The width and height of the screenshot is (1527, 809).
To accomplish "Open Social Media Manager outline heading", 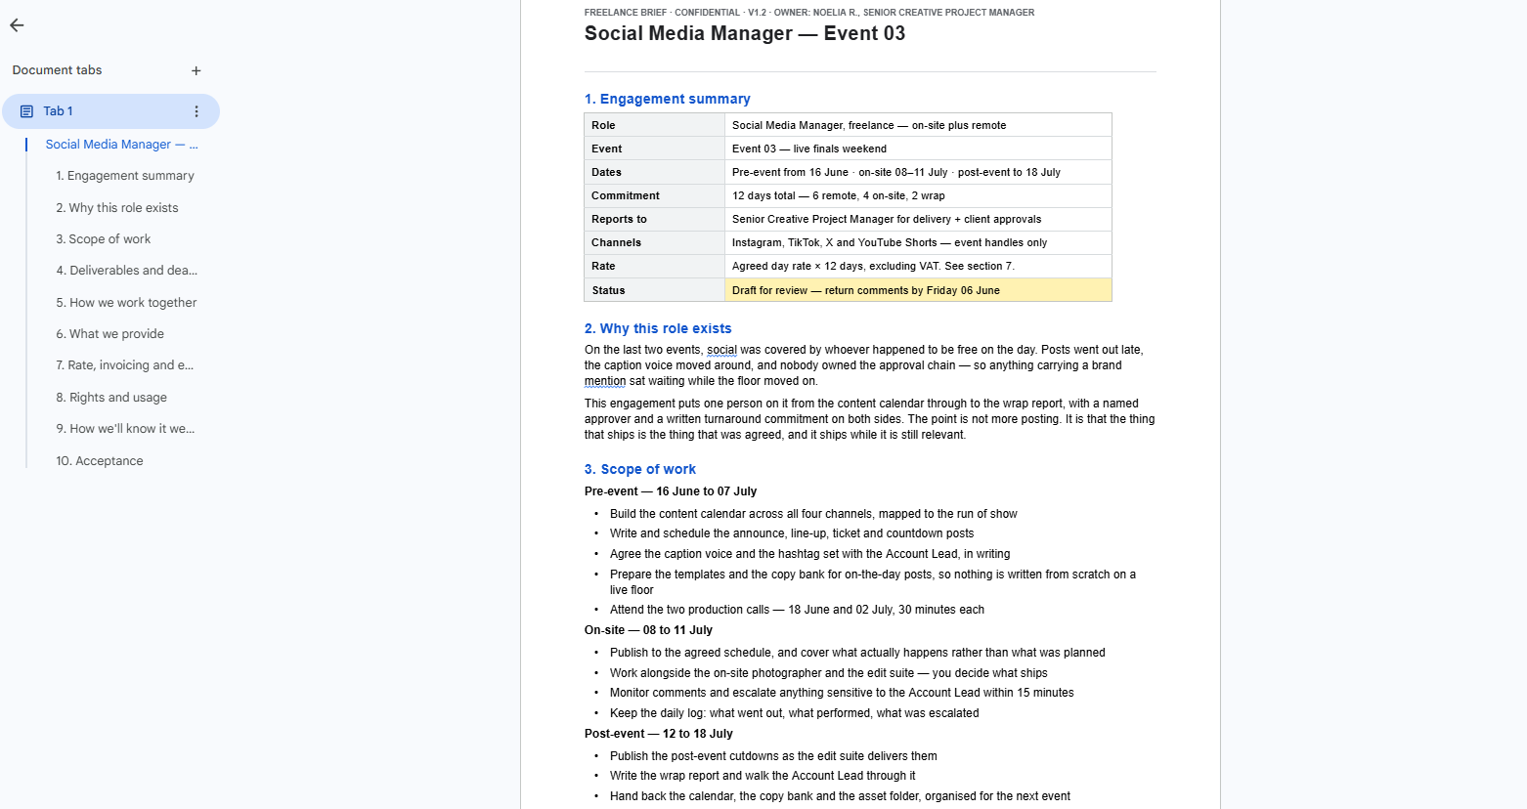I will (121, 145).
